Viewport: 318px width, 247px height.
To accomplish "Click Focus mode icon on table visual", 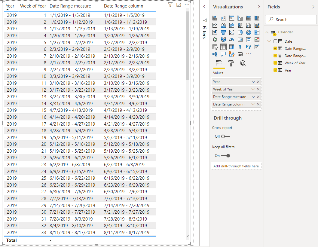I will [x=179, y=5].
